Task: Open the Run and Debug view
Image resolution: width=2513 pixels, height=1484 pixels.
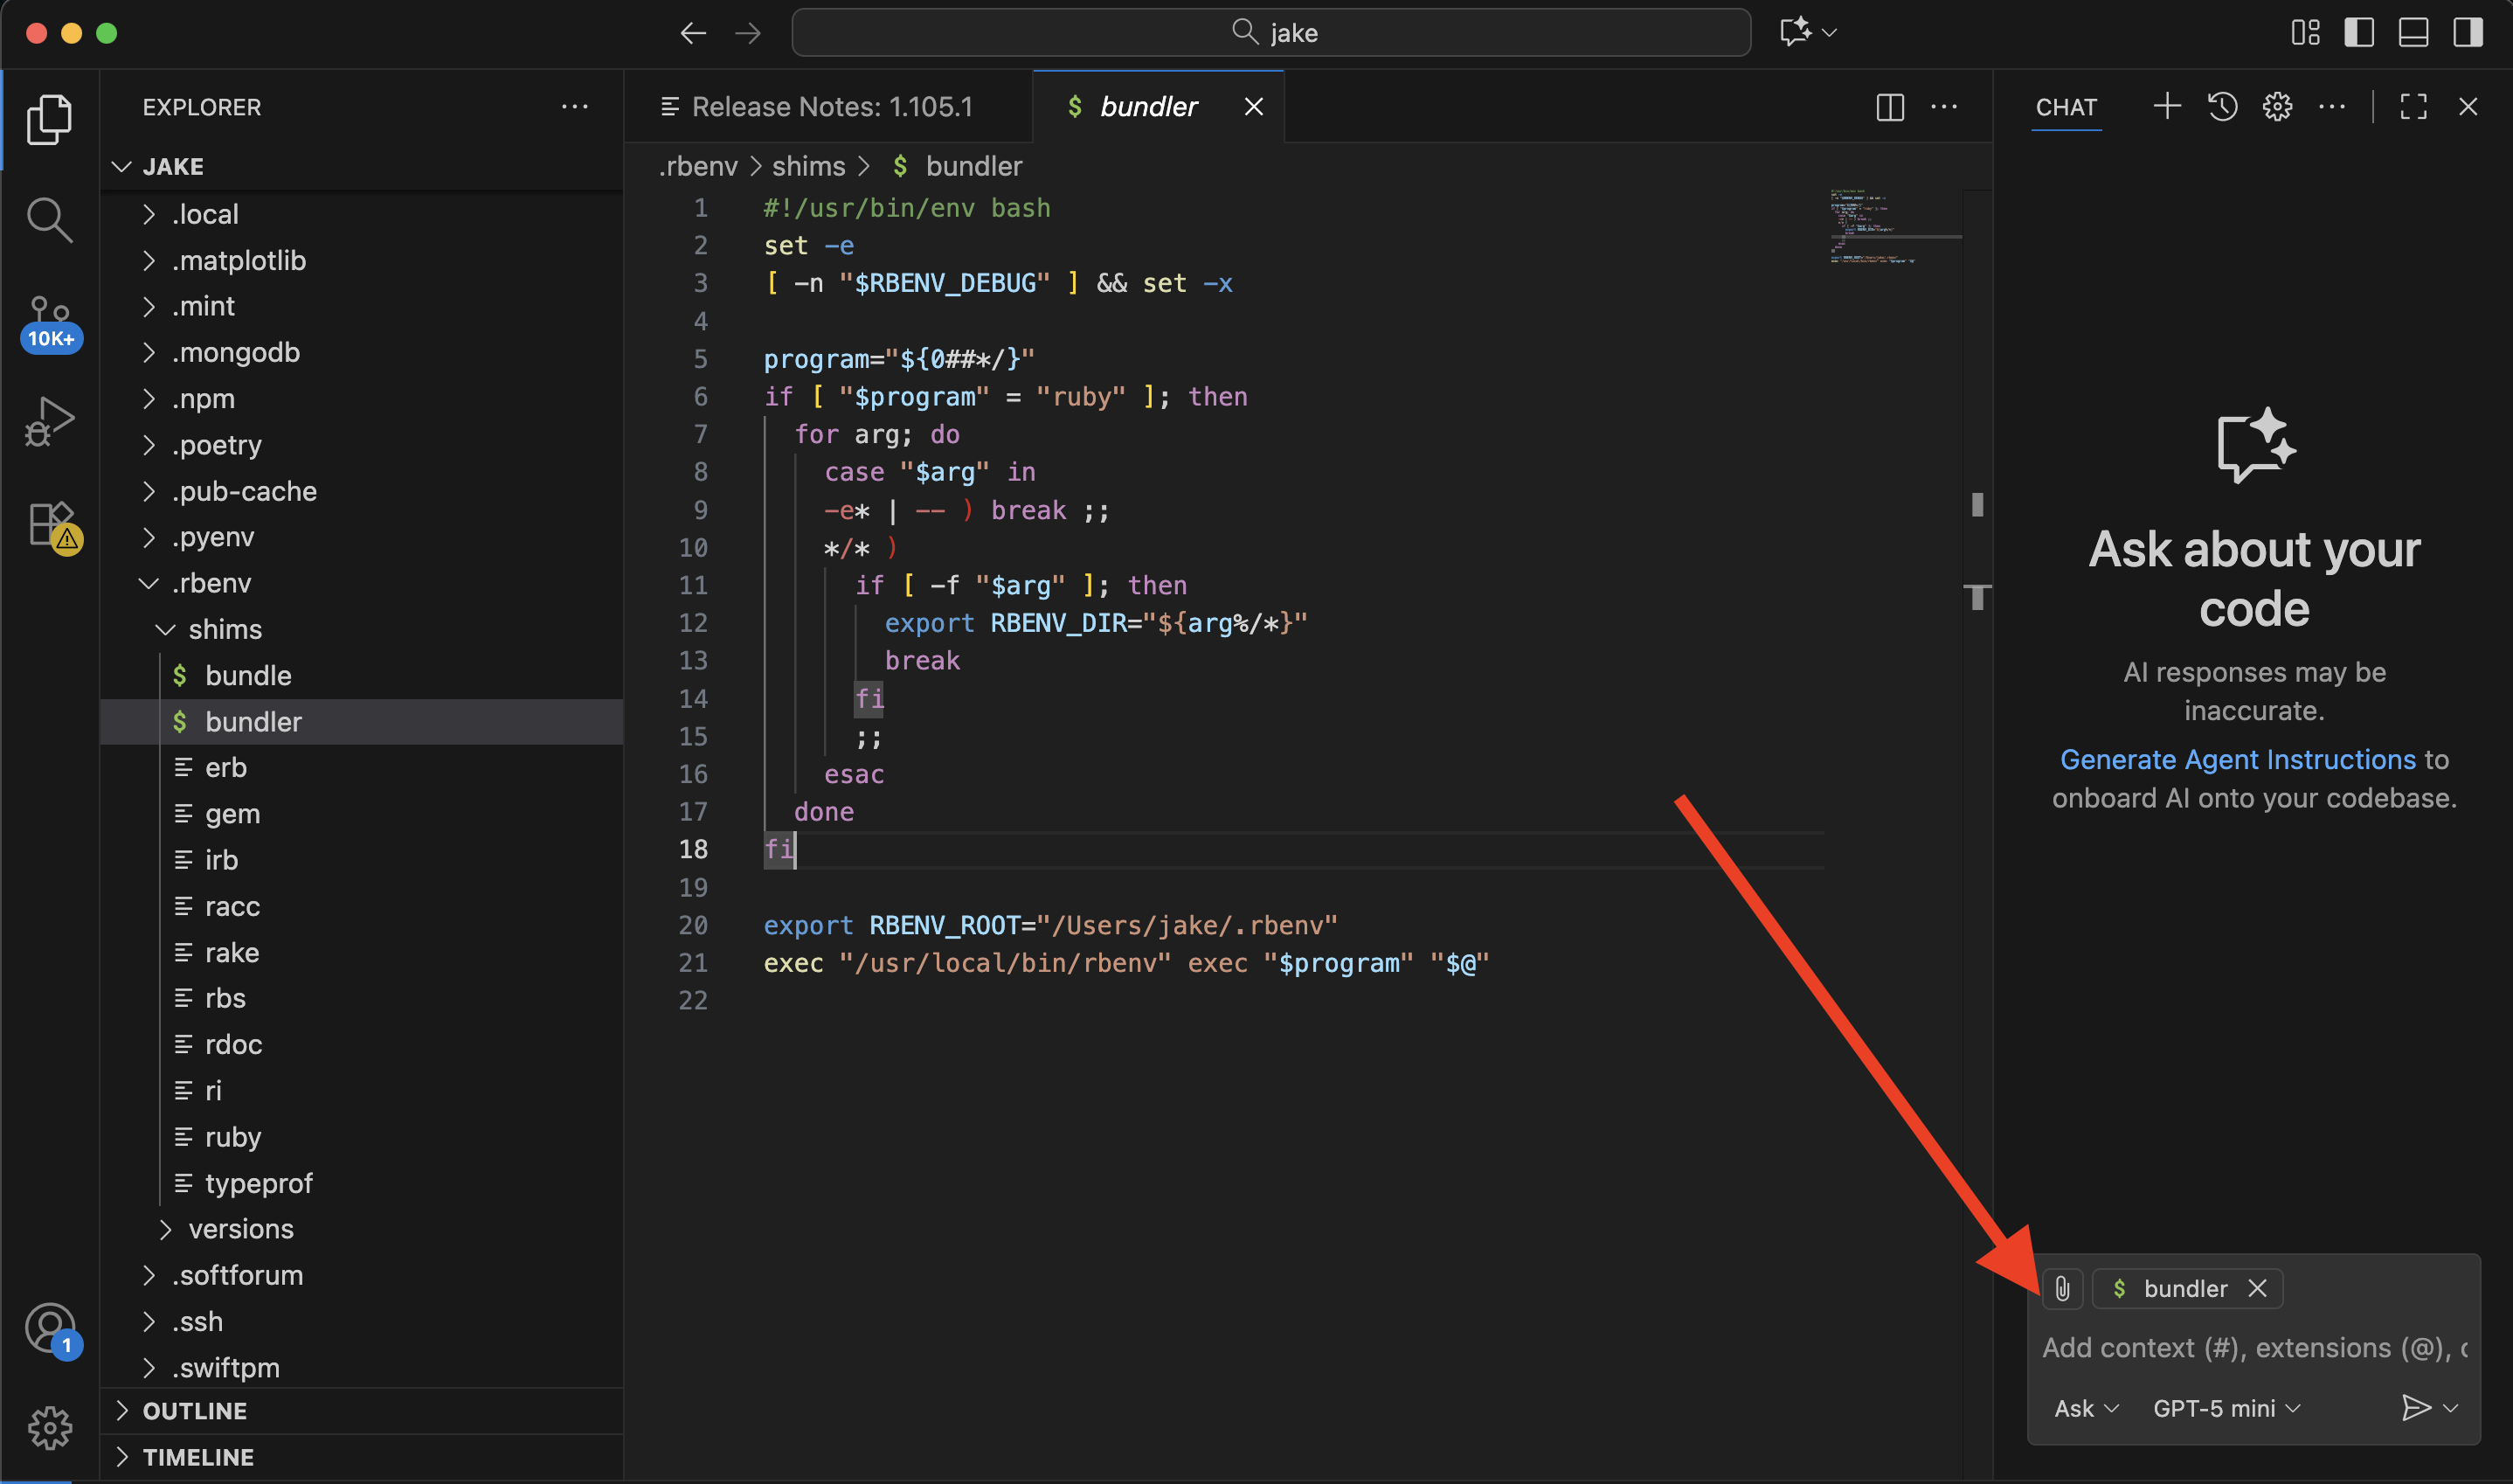Action: pos(49,422)
